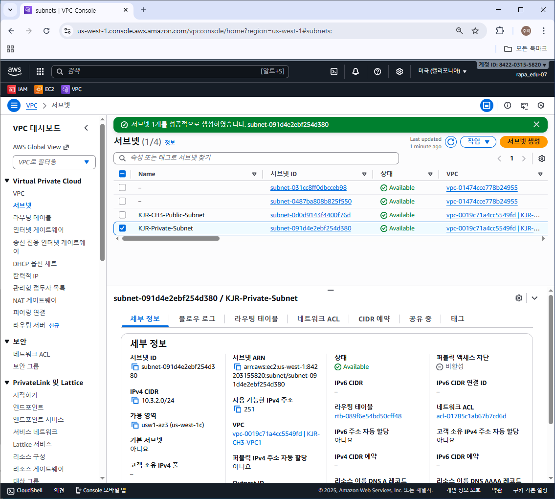The image size is (555, 499).
Task: Open subnet table preferences gear
Action: (541, 159)
